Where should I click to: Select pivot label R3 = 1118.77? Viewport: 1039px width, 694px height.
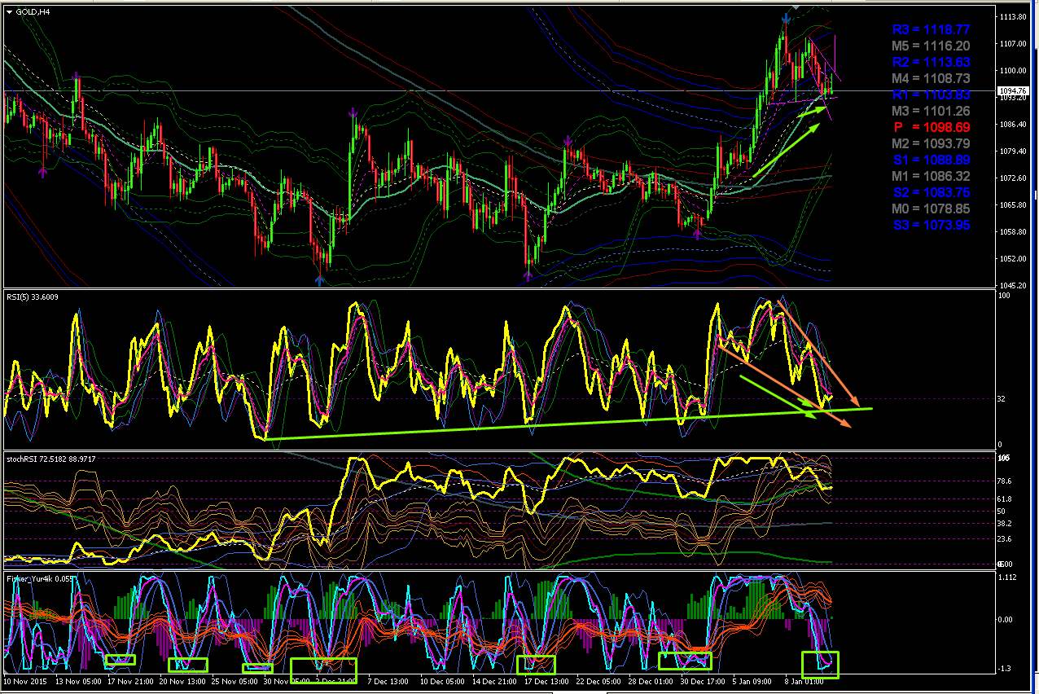931,29
